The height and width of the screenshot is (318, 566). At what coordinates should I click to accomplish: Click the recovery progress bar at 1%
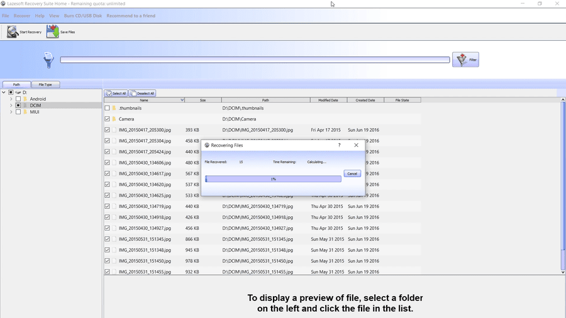click(x=274, y=179)
